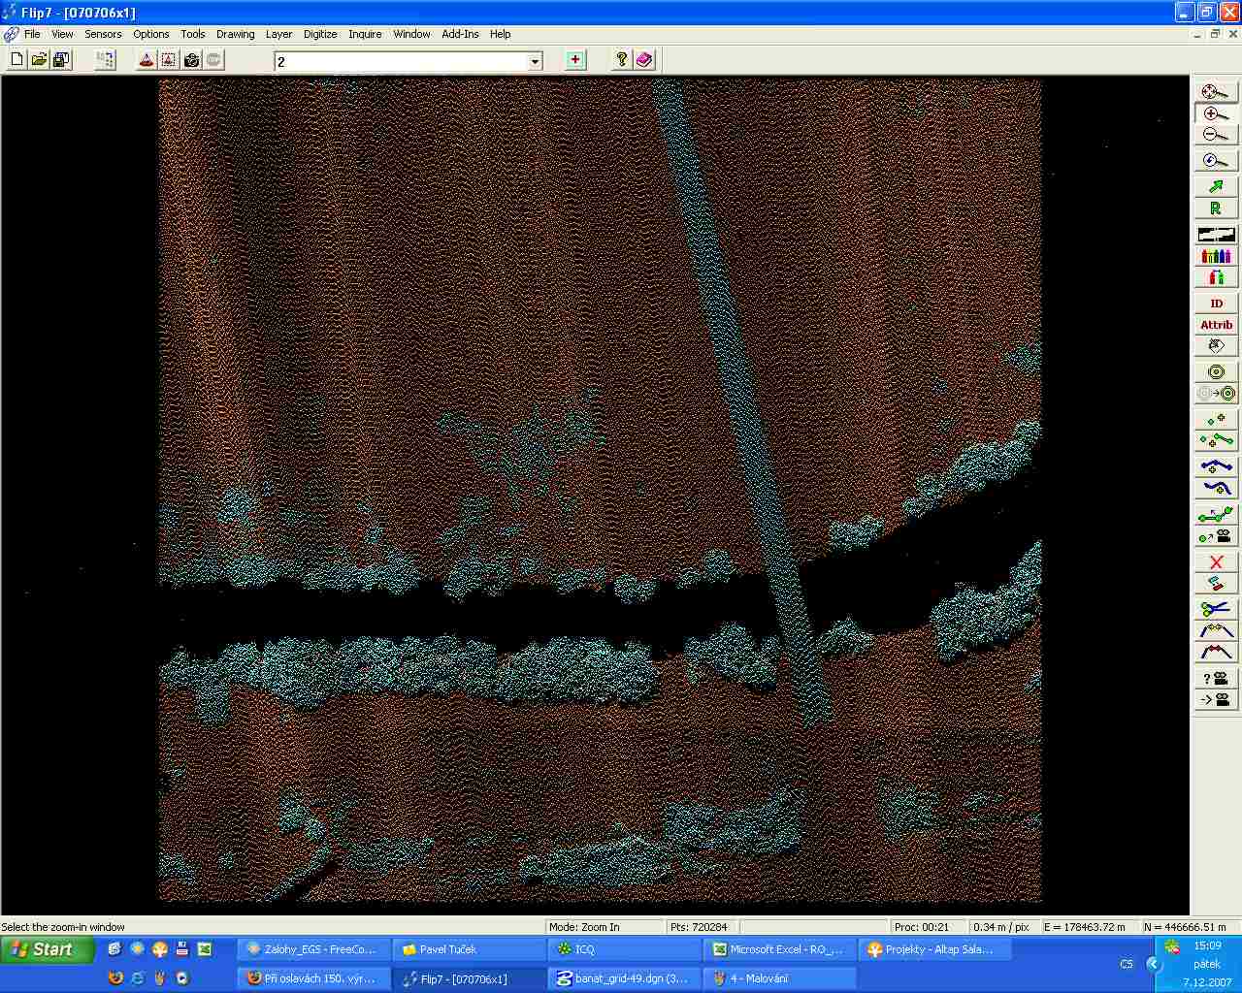Viewport: 1242px width, 993px height.
Task: Click inside the layer combo box field
Action: 400,62
